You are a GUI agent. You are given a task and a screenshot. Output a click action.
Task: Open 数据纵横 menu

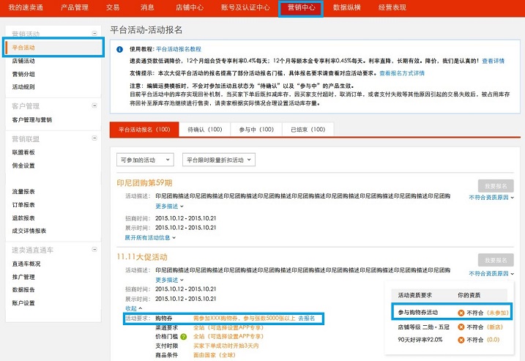point(346,7)
